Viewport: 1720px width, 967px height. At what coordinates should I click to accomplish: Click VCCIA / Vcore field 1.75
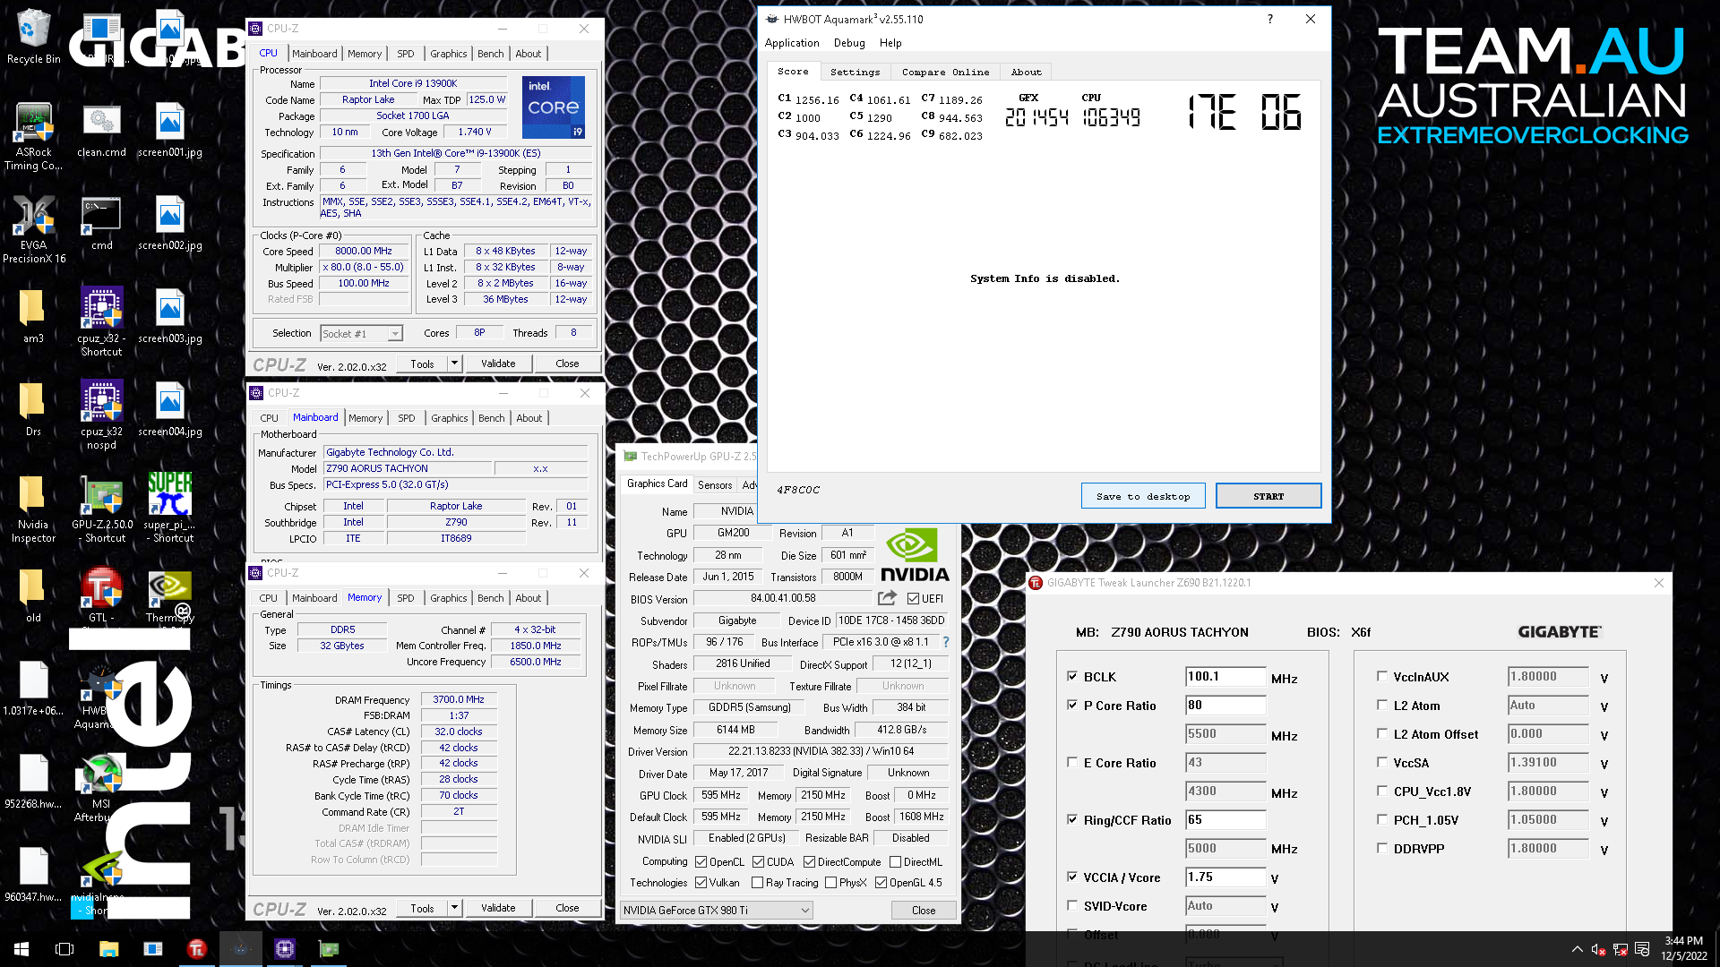coord(1225,877)
